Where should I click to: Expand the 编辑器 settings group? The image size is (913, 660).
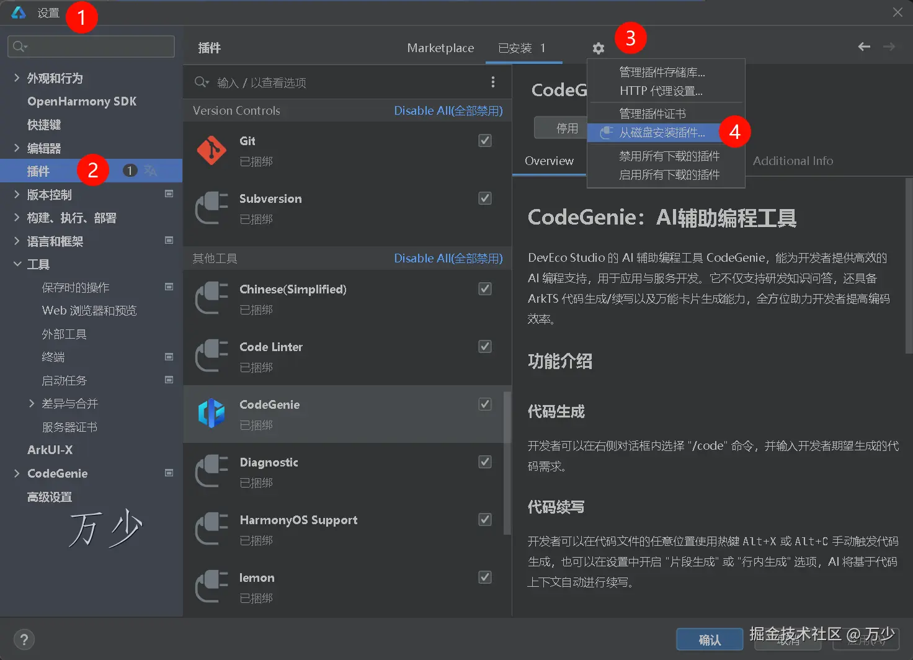pos(17,148)
